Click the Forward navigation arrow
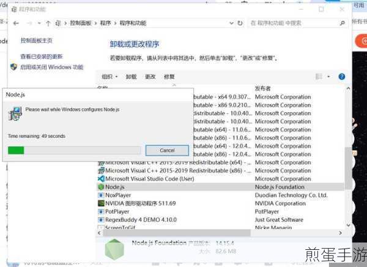367x267 pixels. point(29,23)
